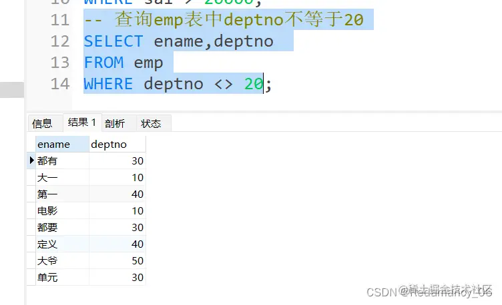
Task: Select the cell 都要
Action: tap(62, 227)
